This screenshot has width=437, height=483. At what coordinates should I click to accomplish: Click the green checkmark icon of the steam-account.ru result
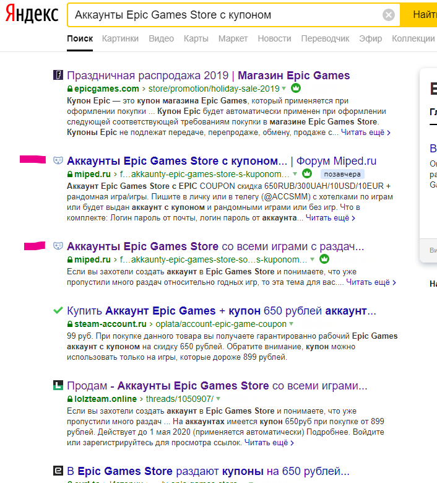pyautogui.click(x=58, y=310)
